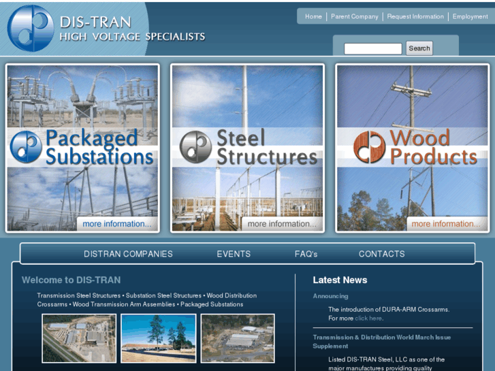The image size is (495, 371).
Task: Focus the site search text field
Action: pyautogui.click(x=373, y=48)
